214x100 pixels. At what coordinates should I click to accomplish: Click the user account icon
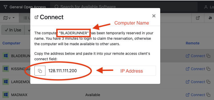[206, 7]
